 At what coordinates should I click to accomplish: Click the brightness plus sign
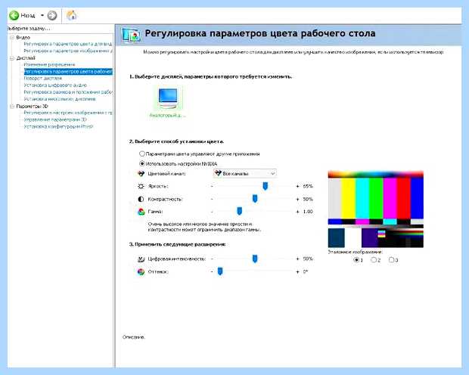pyautogui.click(x=297, y=186)
